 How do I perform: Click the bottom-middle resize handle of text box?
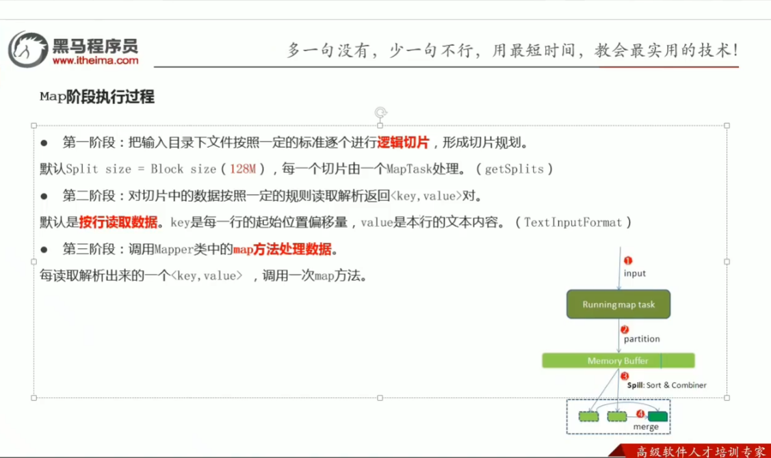tap(380, 398)
